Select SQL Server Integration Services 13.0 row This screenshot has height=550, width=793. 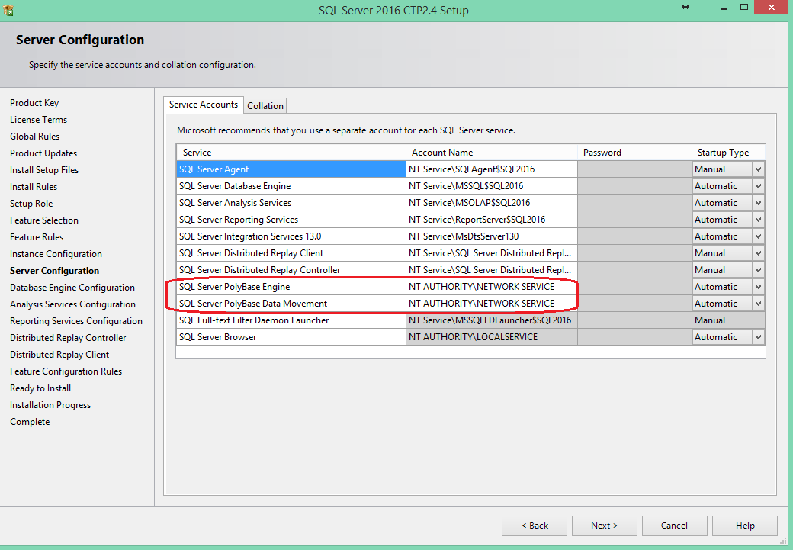[291, 236]
